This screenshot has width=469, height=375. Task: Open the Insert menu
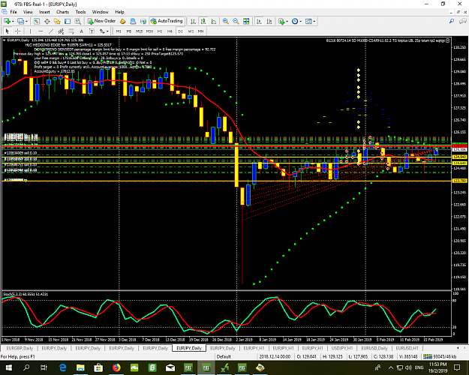tap(44, 12)
